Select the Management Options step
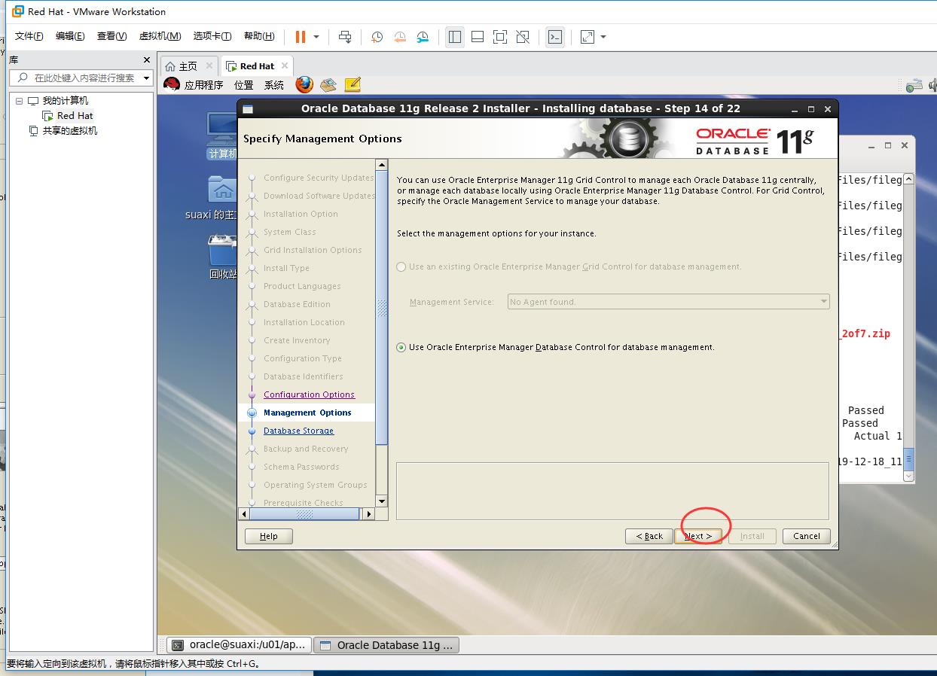 pyautogui.click(x=307, y=413)
